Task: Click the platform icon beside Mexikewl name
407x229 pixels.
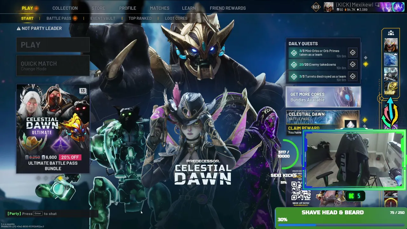Action: pos(377,5)
